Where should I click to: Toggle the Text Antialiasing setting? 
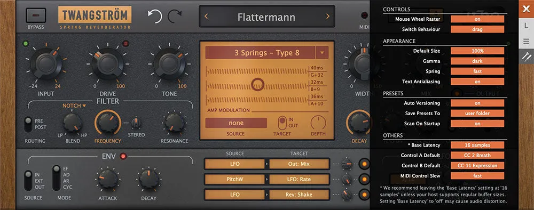477,82
